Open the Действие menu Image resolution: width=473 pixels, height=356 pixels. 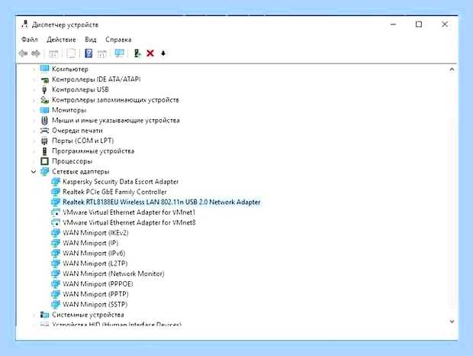[61, 40]
